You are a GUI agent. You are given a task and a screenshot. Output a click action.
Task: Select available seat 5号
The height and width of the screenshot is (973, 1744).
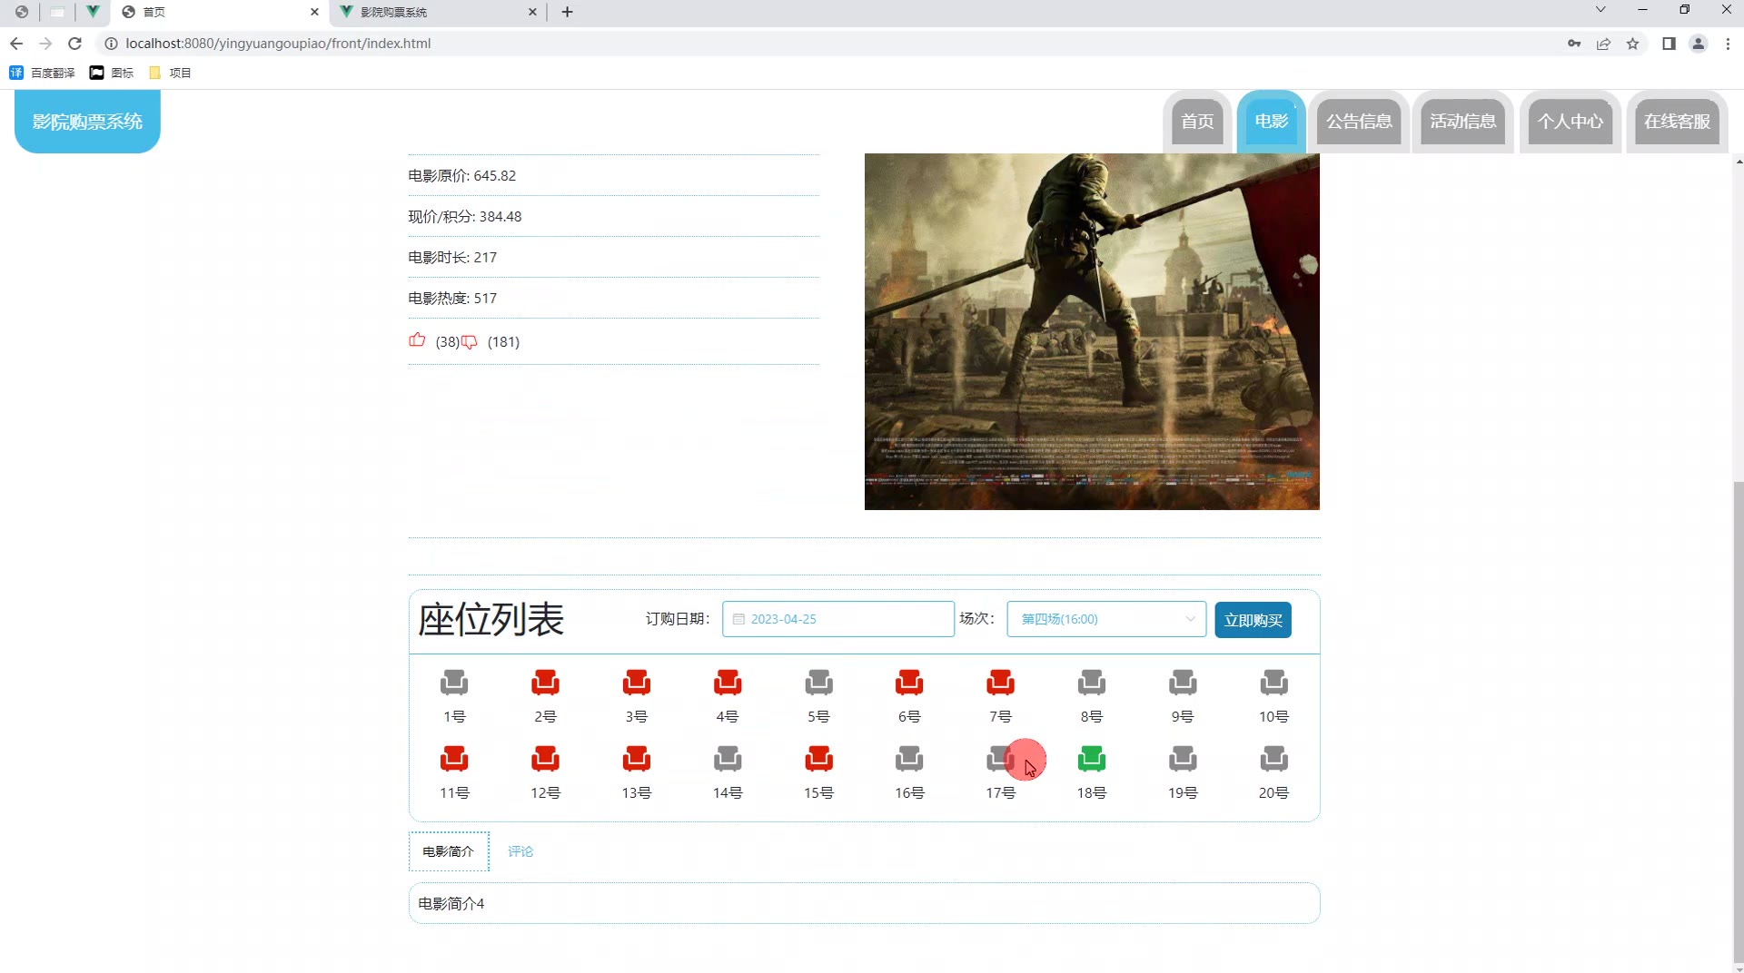(818, 683)
